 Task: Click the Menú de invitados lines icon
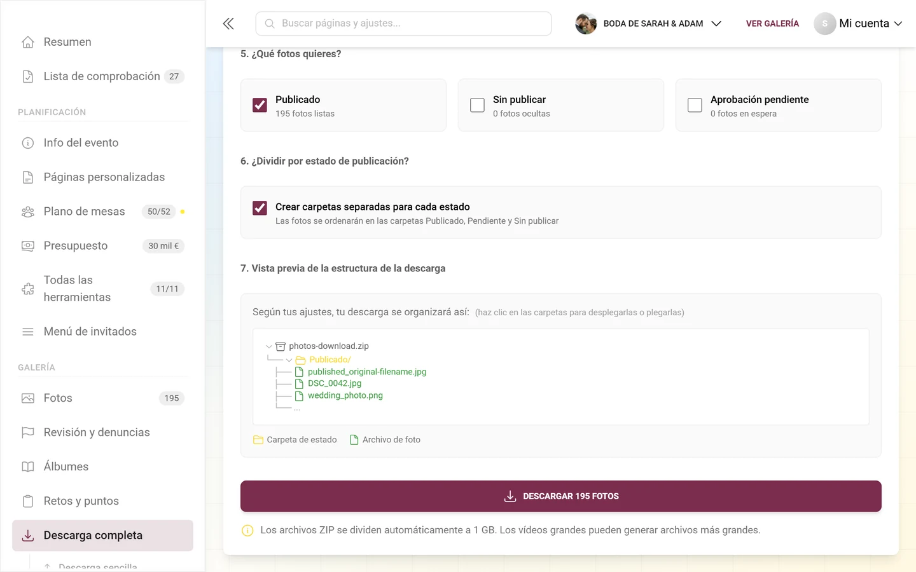[x=28, y=332]
